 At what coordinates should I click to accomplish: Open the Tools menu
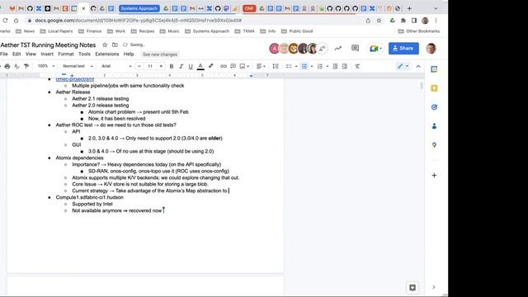click(x=84, y=54)
